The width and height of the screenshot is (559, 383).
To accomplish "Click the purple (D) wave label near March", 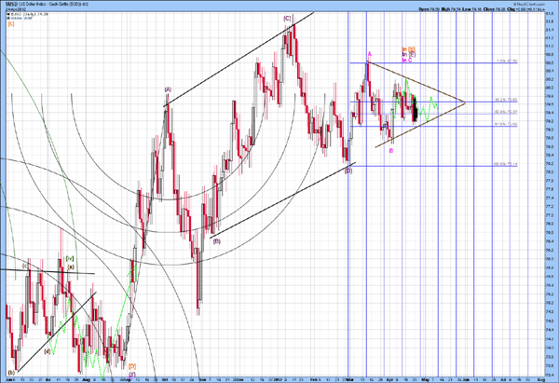I will (x=348, y=171).
